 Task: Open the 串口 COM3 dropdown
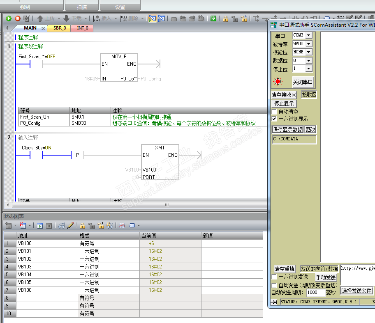pos(309,35)
